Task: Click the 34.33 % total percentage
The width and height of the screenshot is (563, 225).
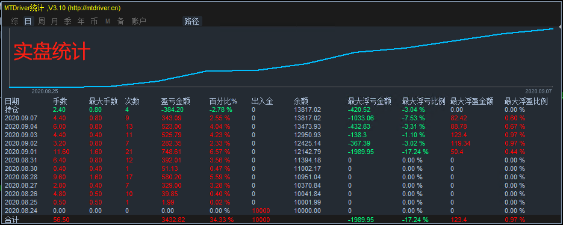Action: coord(222,219)
